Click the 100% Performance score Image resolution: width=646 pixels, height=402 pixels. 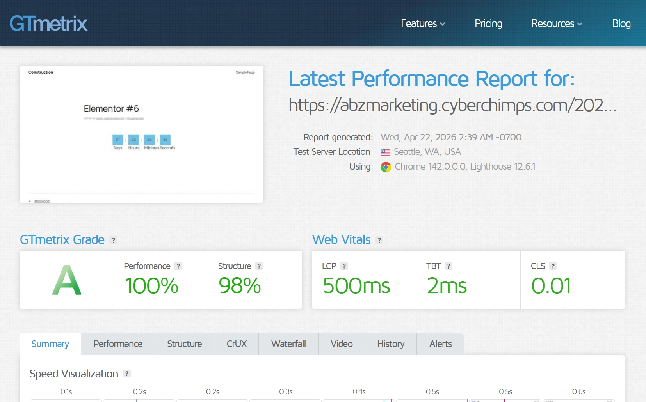tap(151, 286)
